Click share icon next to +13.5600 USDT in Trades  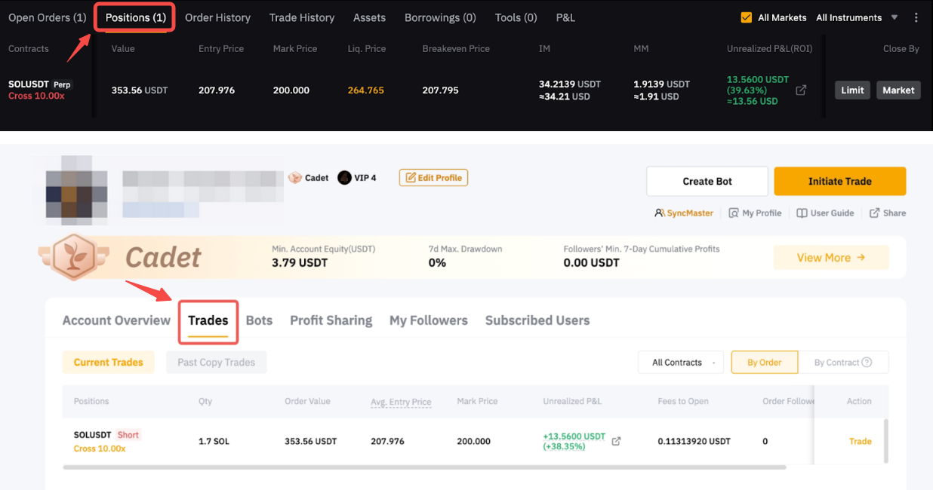tap(616, 441)
